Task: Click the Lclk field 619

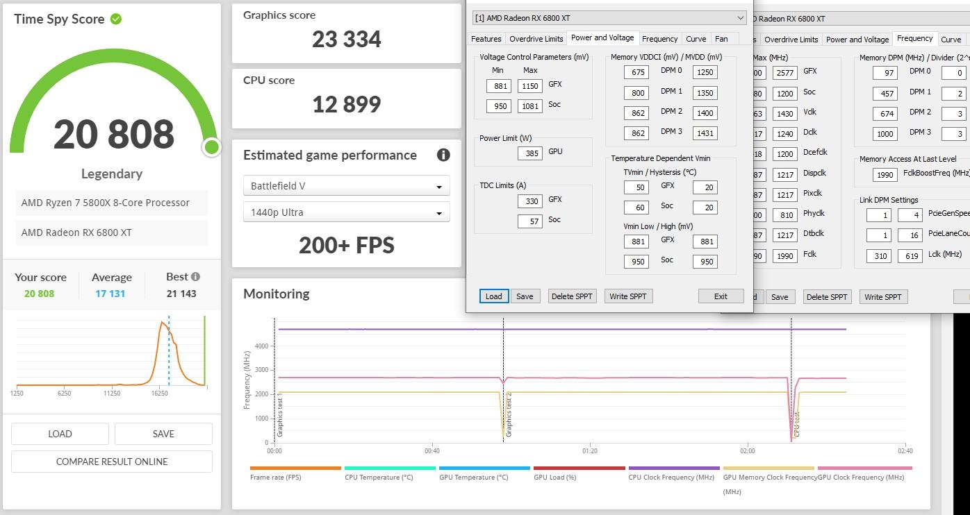Action: pos(910,257)
